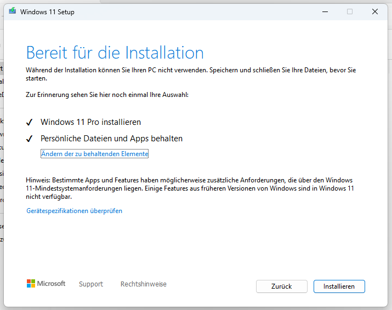Click the Microsoft logo in the footer
Screen dimensions: 392x310
(46, 284)
